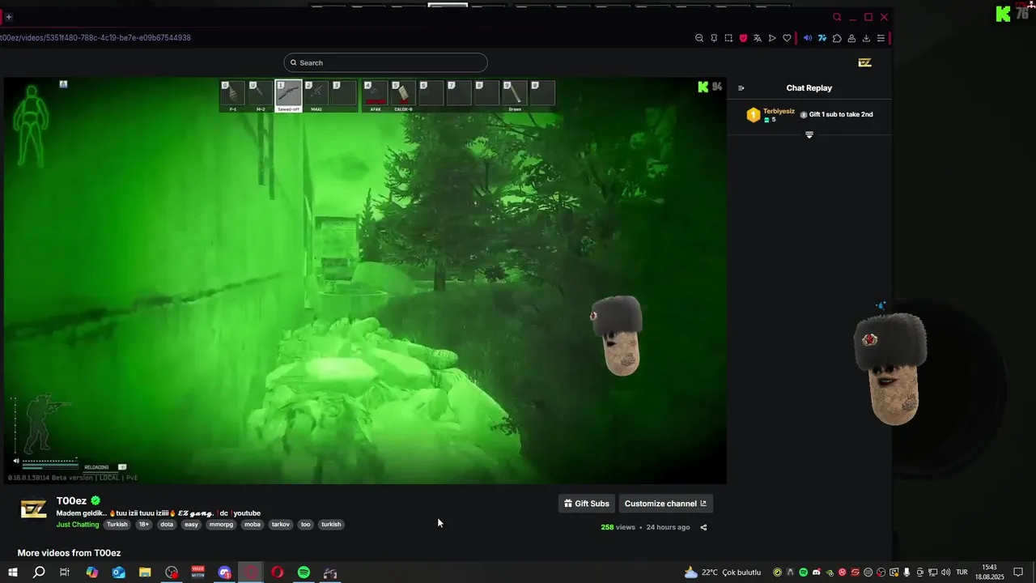The image size is (1036, 583).
Task: Select the moba tag chip
Action: coord(253,525)
